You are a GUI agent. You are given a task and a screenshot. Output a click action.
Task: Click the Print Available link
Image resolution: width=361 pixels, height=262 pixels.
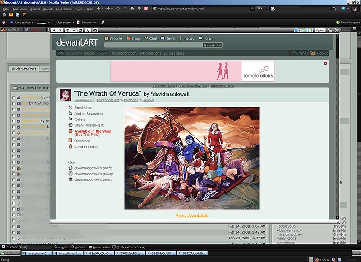192,216
